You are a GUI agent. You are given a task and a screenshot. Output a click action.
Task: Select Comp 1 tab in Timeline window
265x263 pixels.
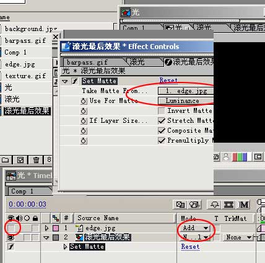(22, 191)
